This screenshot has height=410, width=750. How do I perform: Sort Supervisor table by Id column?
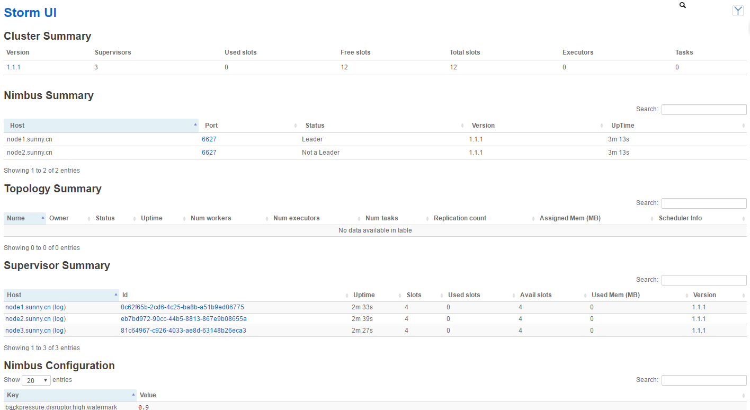click(x=235, y=295)
